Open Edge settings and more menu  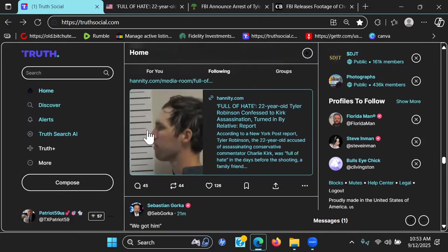(424, 22)
